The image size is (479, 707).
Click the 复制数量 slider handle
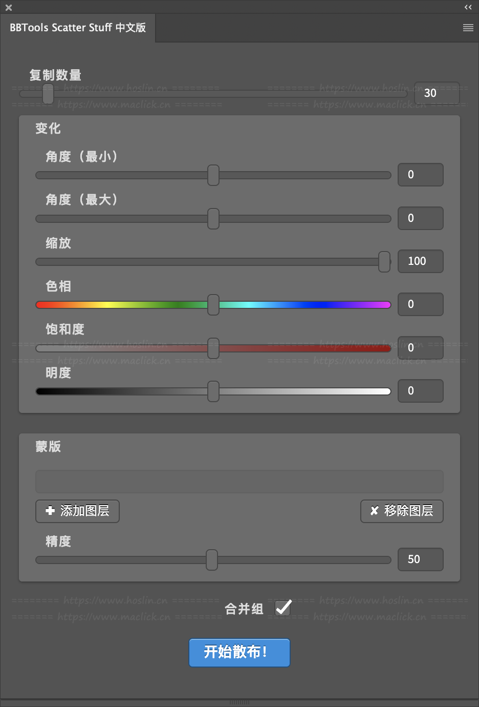click(48, 94)
